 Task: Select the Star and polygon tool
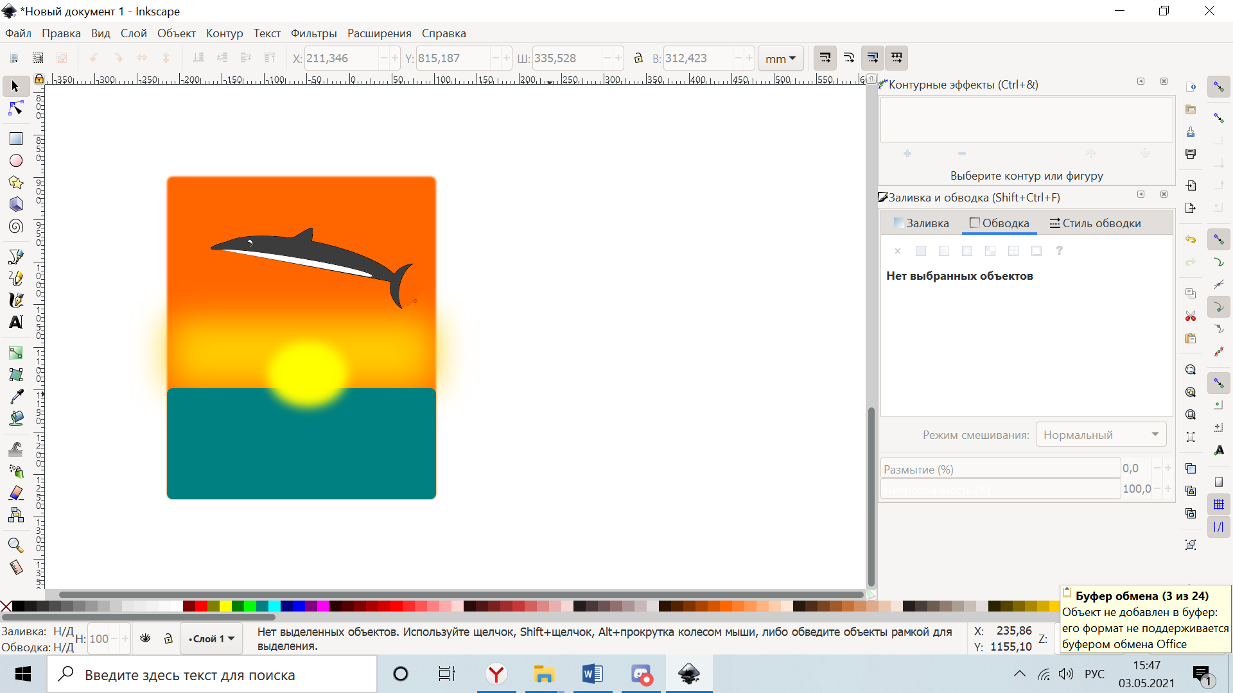click(x=16, y=182)
